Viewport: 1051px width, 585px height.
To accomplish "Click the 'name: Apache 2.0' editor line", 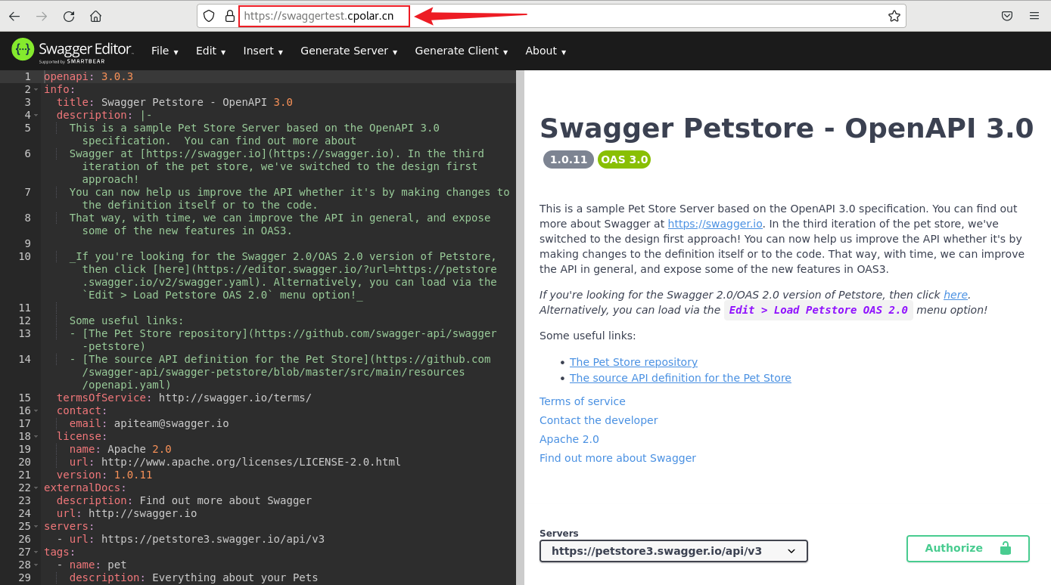I will (x=120, y=449).
